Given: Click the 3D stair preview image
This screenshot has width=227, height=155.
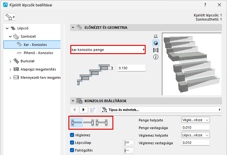Looking at the screenshot, I should (x=192, y=64).
